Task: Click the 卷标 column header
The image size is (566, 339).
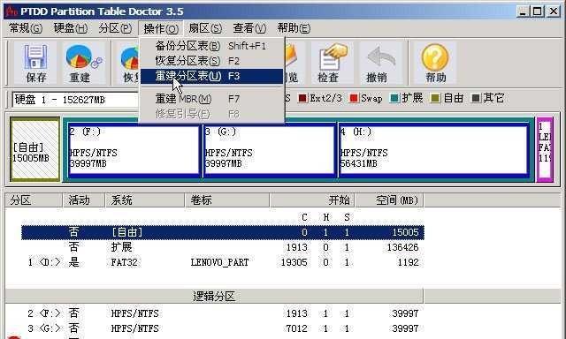Action: [227, 200]
